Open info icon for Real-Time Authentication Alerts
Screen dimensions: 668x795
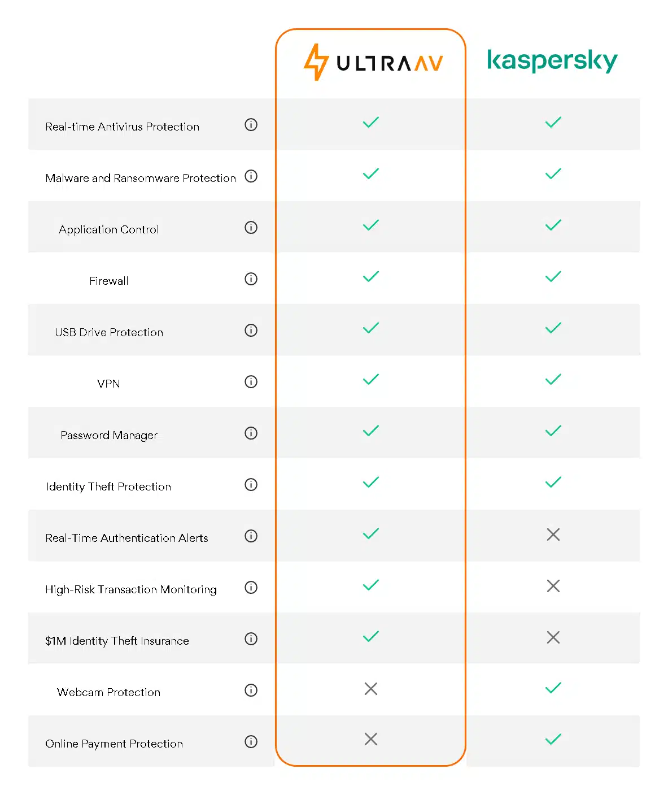(251, 536)
